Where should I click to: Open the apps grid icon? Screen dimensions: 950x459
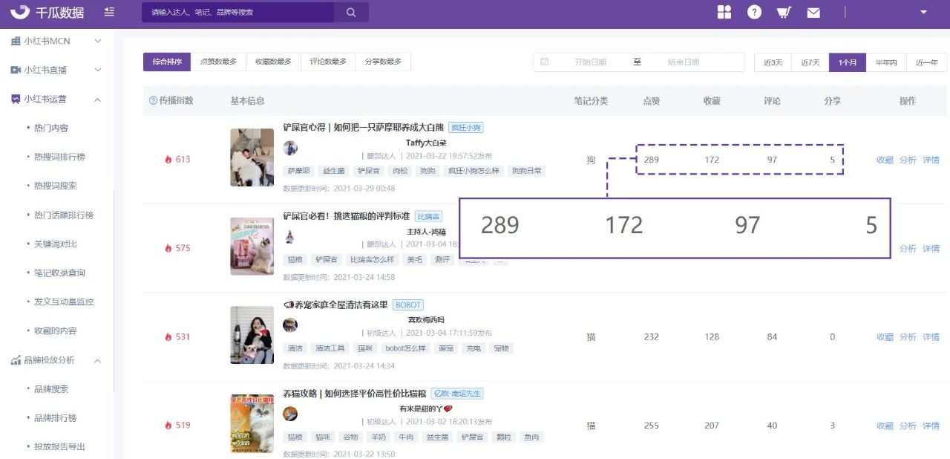coord(724,12)
